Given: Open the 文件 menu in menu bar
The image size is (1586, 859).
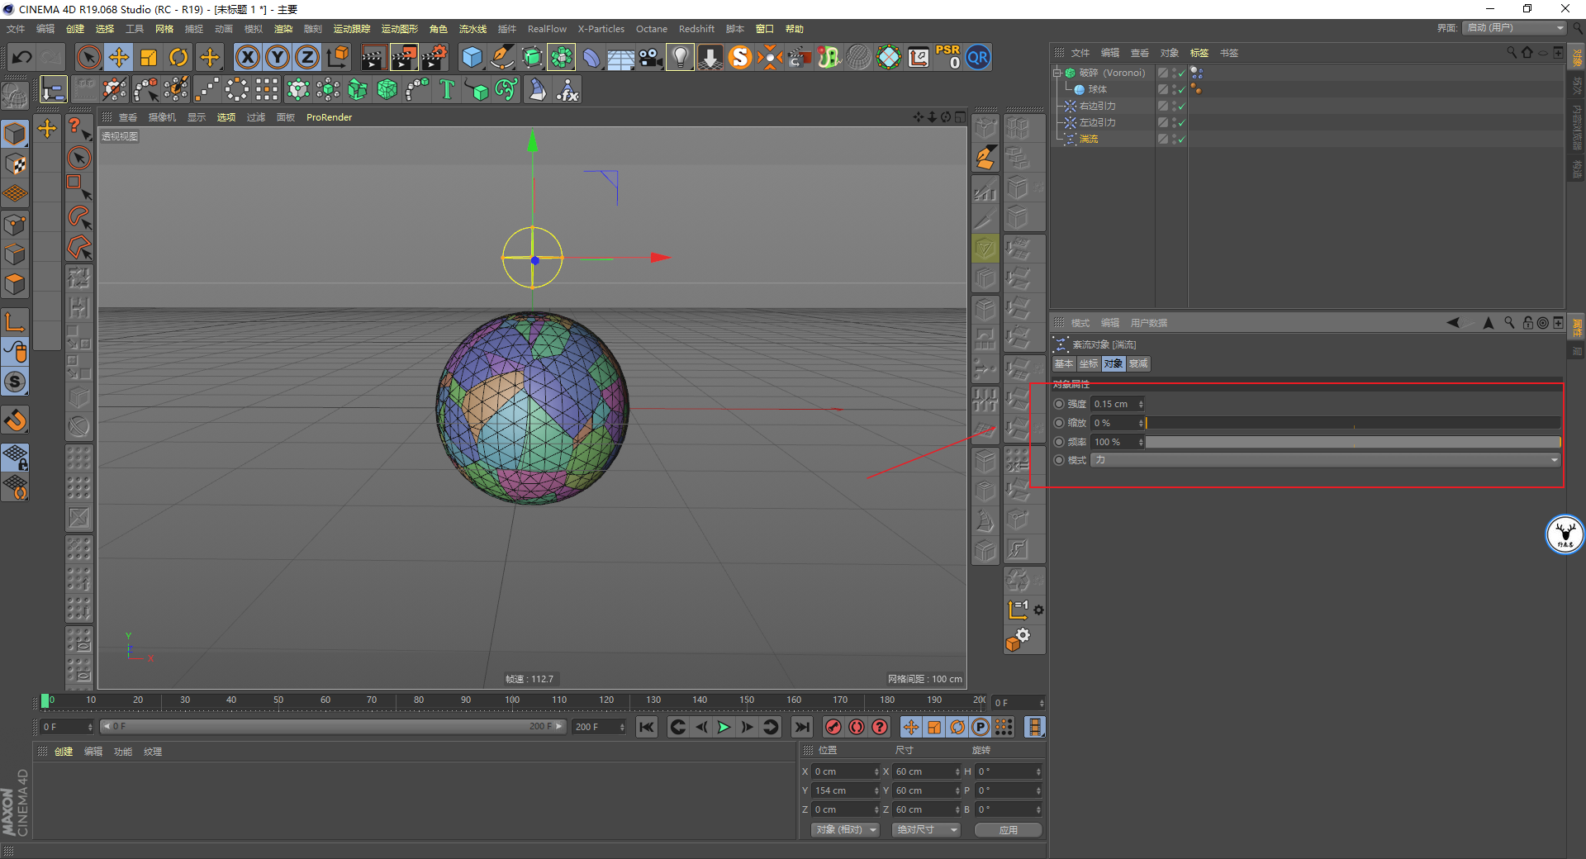Looking at the screenshot, I should coord(16,29).
